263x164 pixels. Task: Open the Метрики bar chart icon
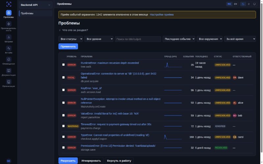pos(9,37)
